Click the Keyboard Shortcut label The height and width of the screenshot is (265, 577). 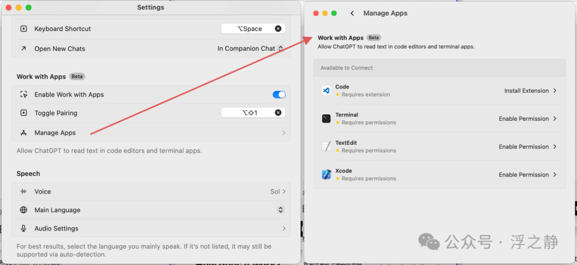pos(63,29)
